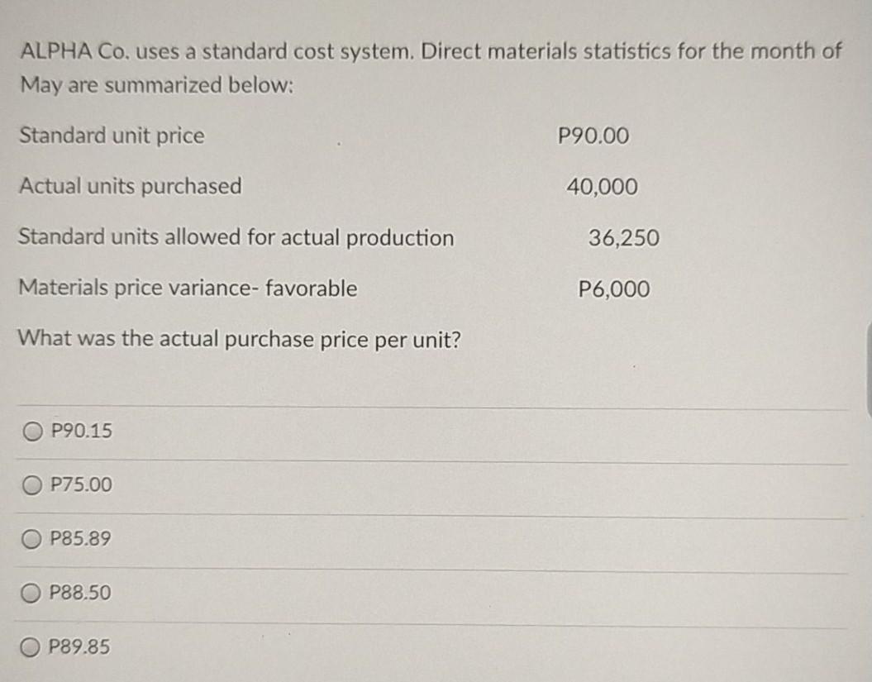Click the P90.15 answer label text
The image size is (872, 682).
(78, 430)
